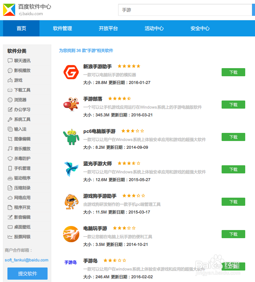Click the 图像编辑 crop icon
The width and height of the screenshot is (255, 282).
pyautogui.click(x=10, y=139)
